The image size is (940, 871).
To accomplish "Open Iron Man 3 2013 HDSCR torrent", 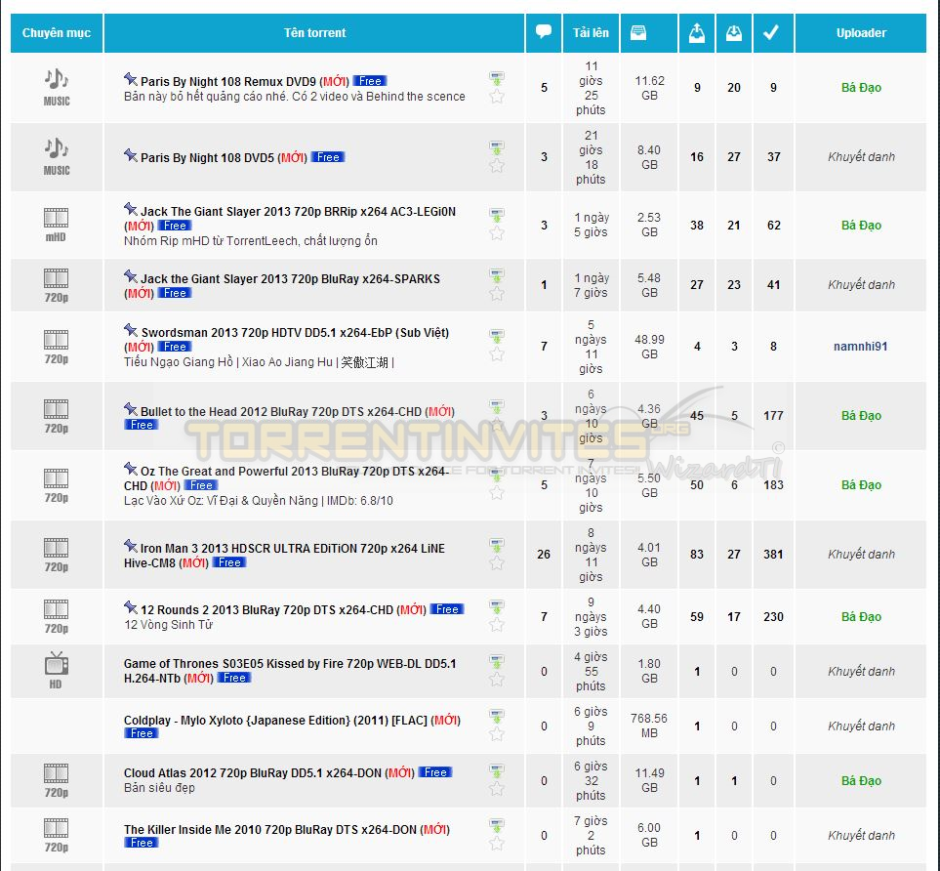I will tap(284, 556).
